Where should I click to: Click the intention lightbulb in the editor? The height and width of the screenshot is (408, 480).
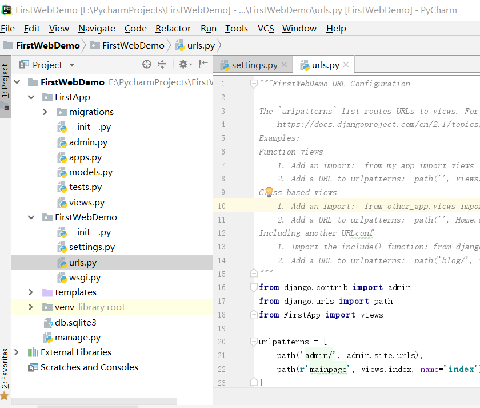point(269,192)
